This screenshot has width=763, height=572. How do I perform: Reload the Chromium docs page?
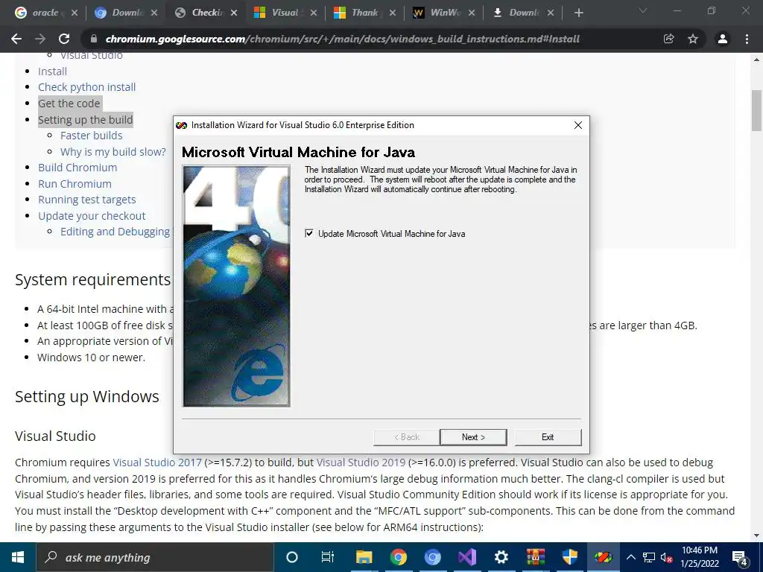pos(64,39)
